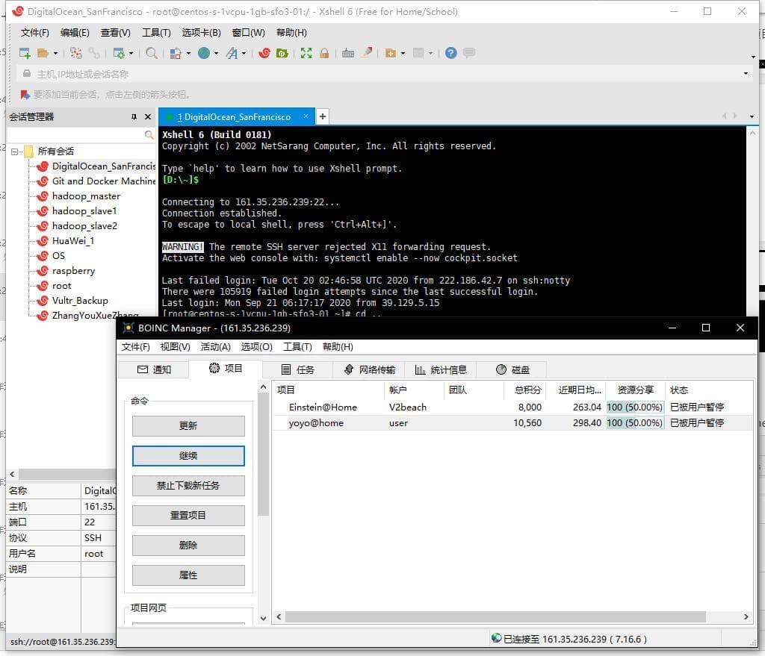
Task: Switch to the 网络传输 tab in BOINC
Action: [x=369, y=369]
